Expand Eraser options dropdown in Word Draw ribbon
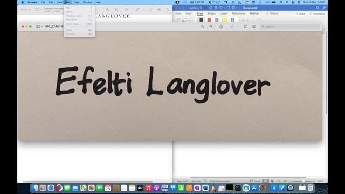This screenshot has width=345, height=194. pyautogui.click(x=189, y=20)
